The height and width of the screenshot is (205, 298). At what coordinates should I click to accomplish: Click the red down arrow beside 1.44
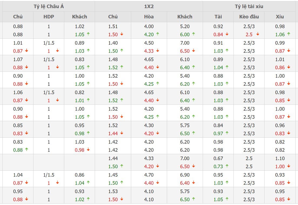point(122,133)
